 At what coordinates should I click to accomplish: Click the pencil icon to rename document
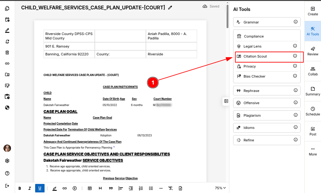pos(170,8)
